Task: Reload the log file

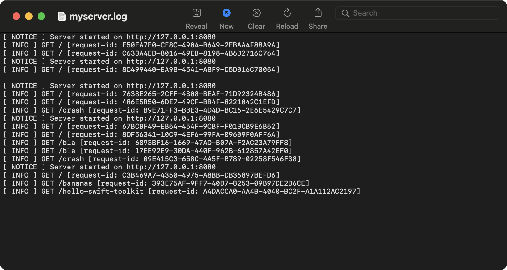Action: click(x=287, y=13)
